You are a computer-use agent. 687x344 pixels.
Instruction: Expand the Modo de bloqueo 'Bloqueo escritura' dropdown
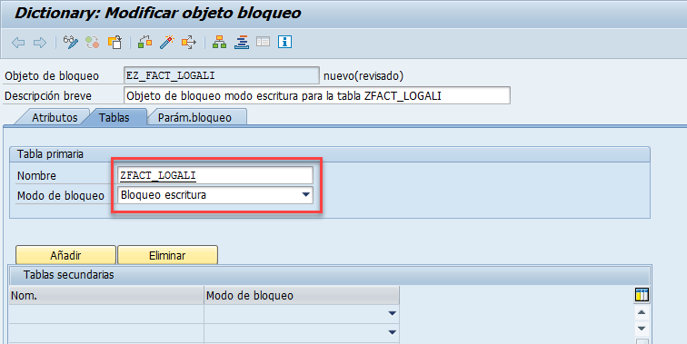pos(306,195)
